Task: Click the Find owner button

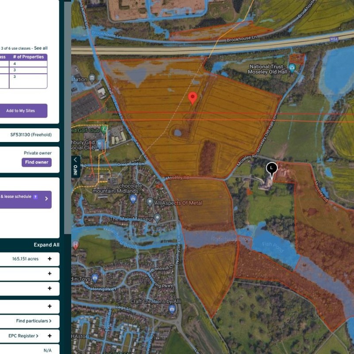Action: [x=36, y=162]
